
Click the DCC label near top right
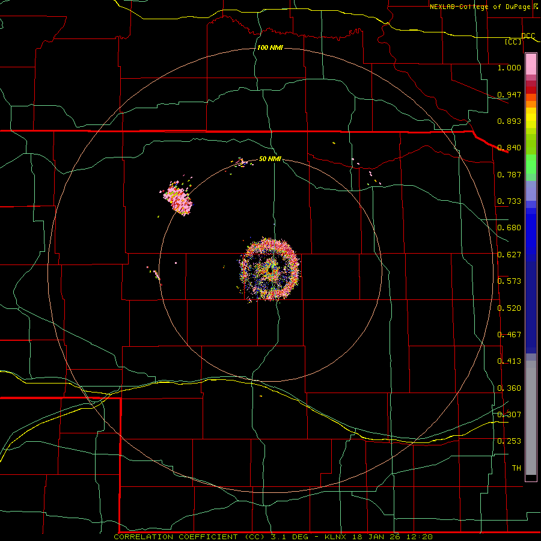pos(528,36)
